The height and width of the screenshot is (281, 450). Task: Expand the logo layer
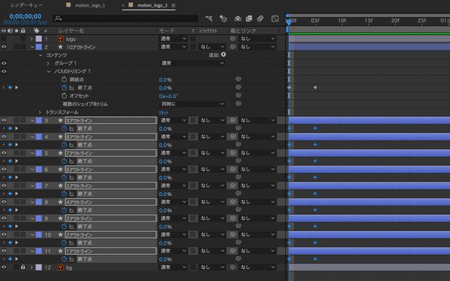(32, 38)
